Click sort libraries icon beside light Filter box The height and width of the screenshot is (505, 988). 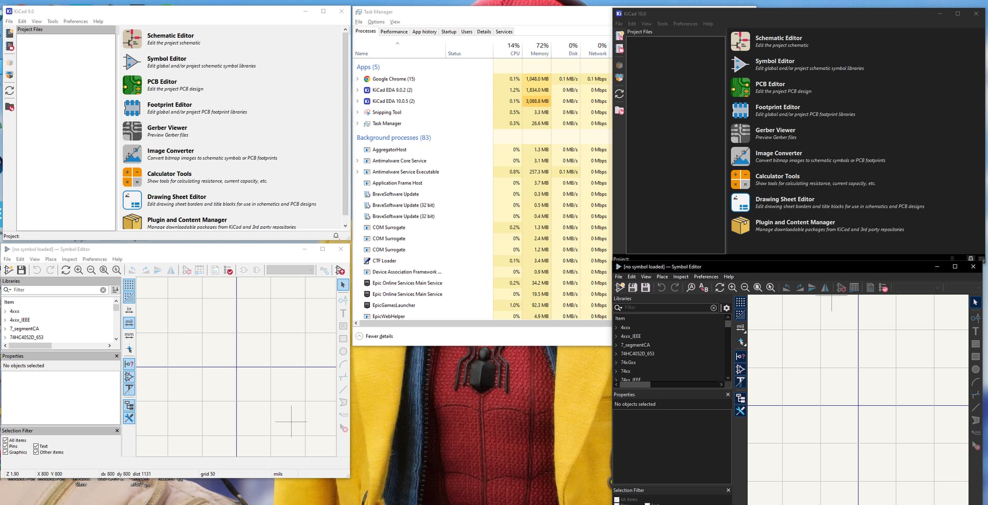(115, 290)
